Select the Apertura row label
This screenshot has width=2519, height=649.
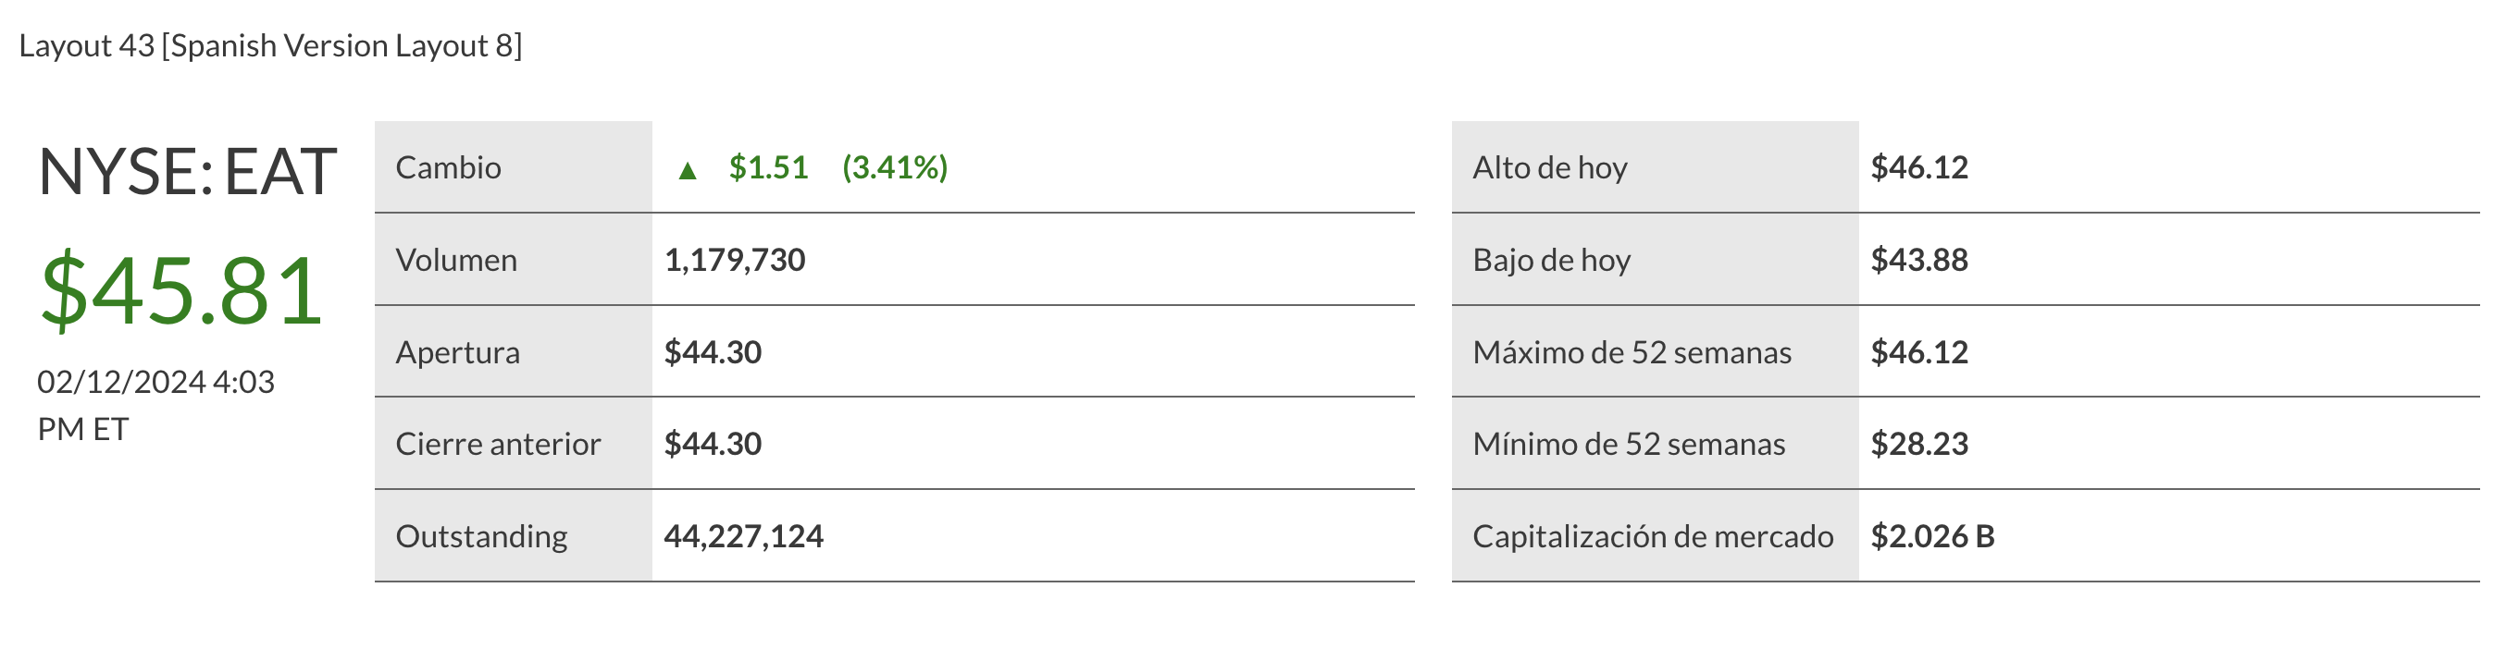tap(458, 352)
